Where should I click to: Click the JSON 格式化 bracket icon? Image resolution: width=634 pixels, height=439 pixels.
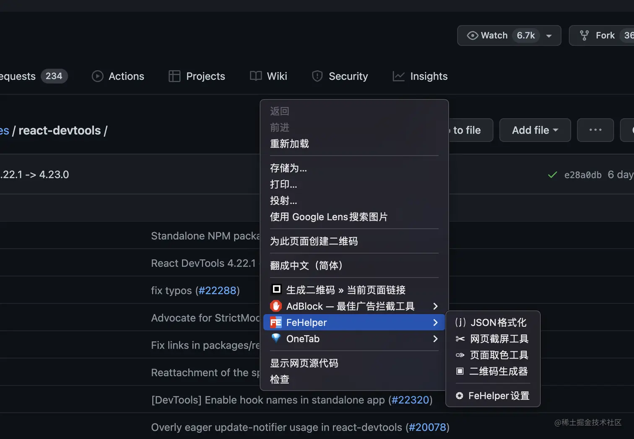coord(460,322)
